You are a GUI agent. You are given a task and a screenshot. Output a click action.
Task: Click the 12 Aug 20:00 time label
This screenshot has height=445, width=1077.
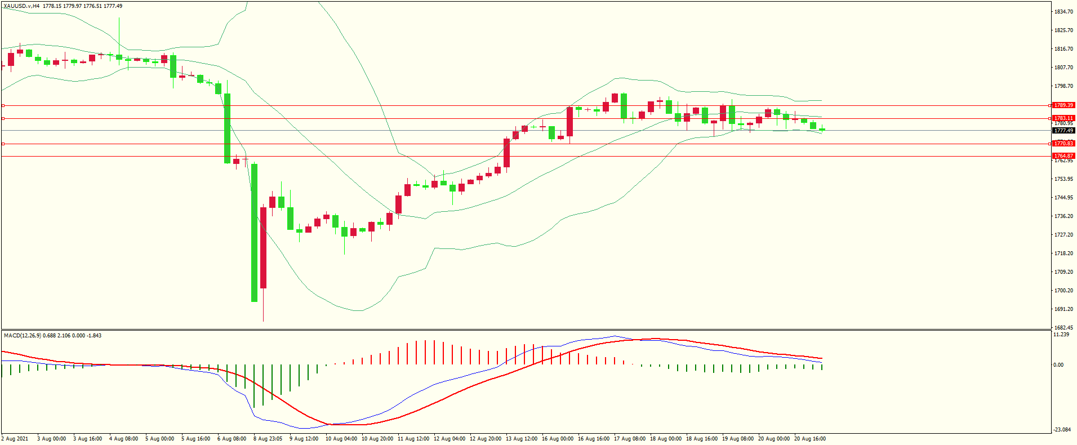click(x=486, y=439)
